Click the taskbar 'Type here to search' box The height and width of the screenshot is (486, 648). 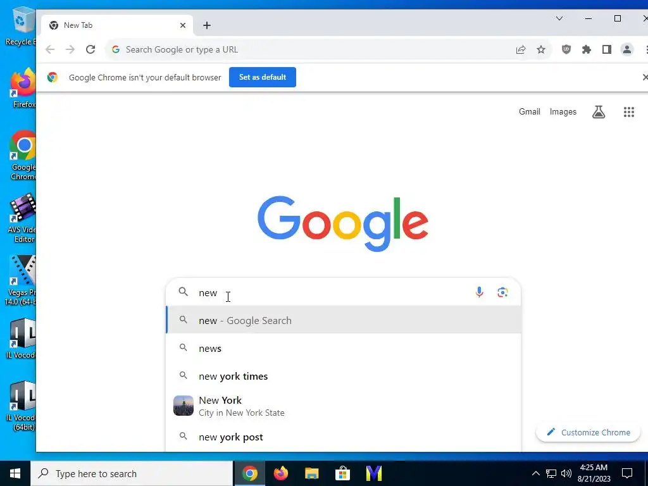click(x=132, y=473)
